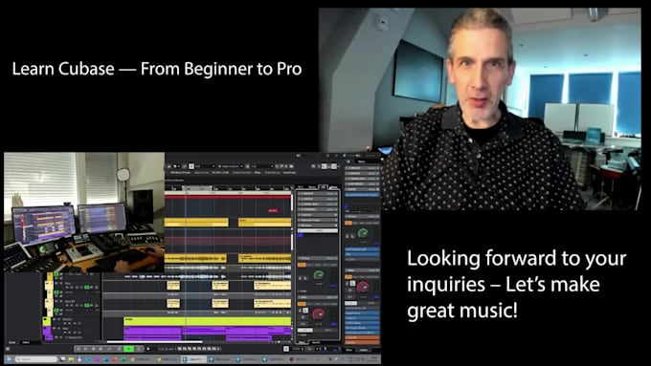Adjust the bottom red knob in the center panel
The width and height of the screenshot is (651, 366).
tap(319, 314)
